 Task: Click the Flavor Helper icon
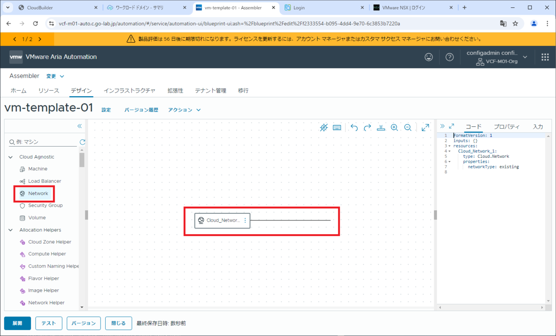click(22, 279)
